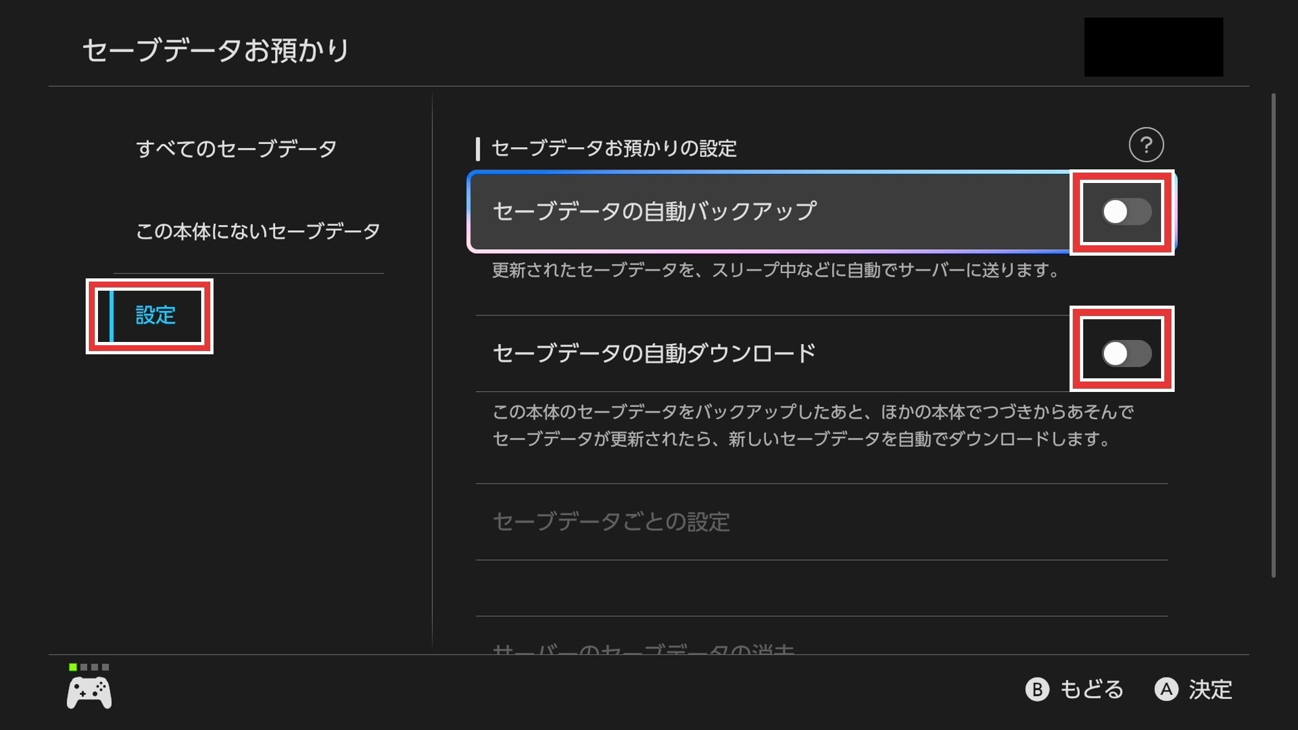
Task: Enable the 自動ダウンロード toggle switch
Action: (1126, 354)
